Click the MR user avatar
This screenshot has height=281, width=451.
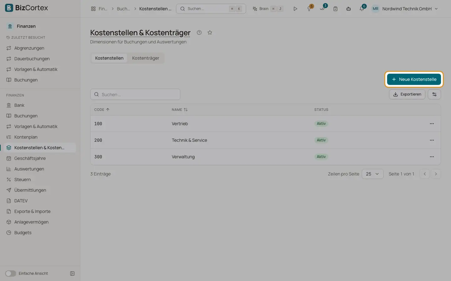pyautogui.click(x=376, y=9)
